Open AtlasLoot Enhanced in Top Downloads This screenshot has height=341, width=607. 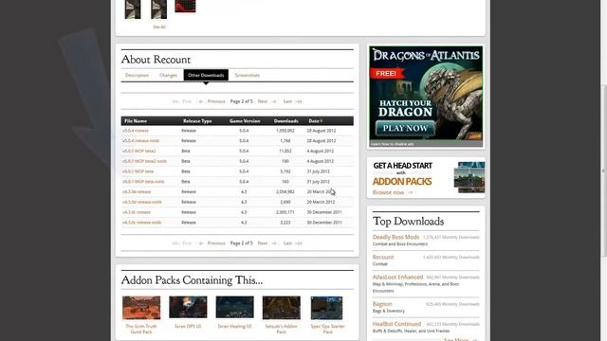coord(397,278)
